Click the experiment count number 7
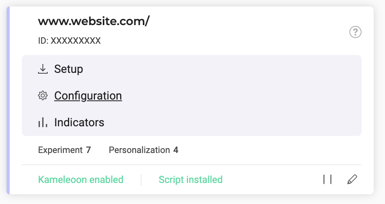 click(x=88, y=150)
